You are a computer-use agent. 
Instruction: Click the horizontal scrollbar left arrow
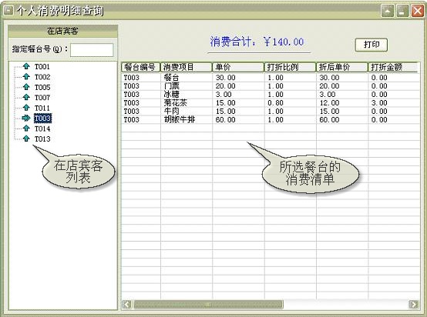(127, 304)
